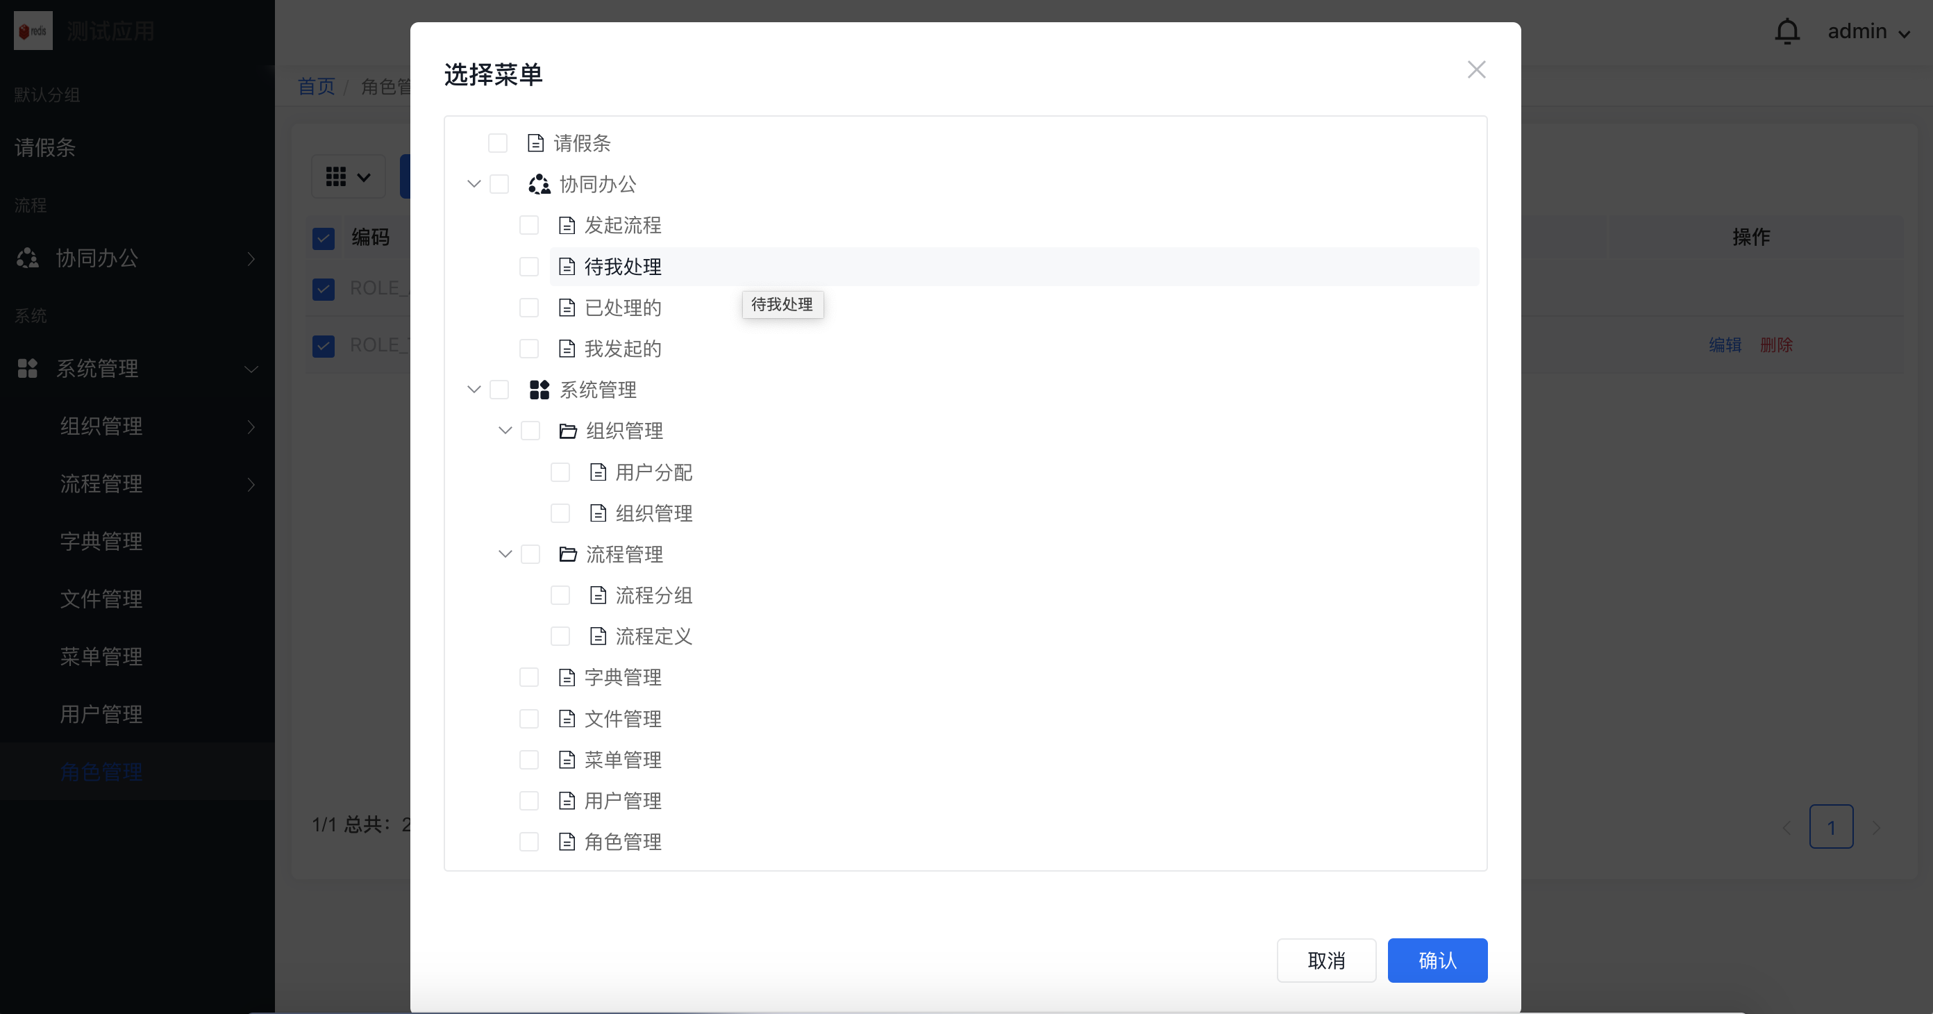
Task: Open the admin account dropdown
Action: pyautogui.click(x=1870, y=31)
